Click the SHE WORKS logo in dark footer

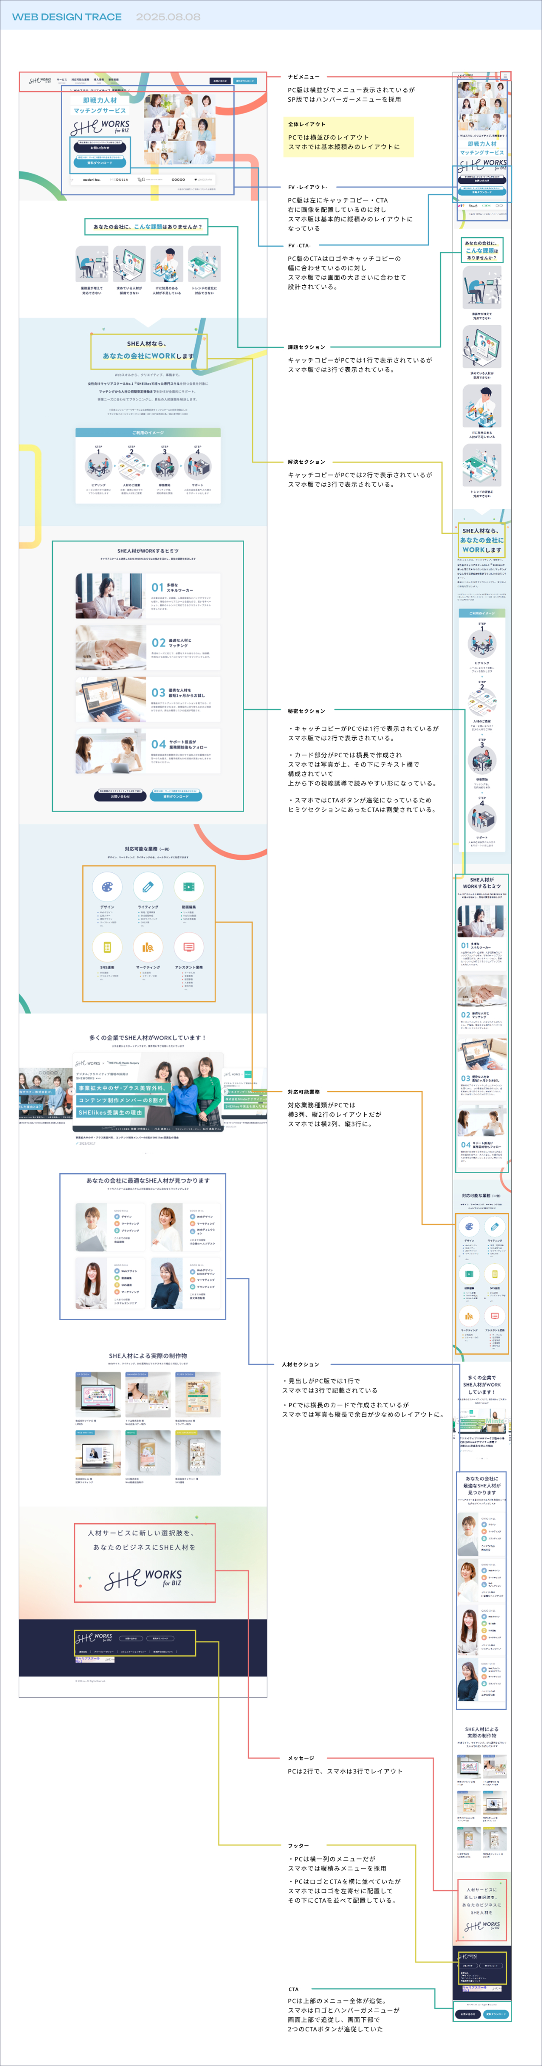tap(94, 1638)
